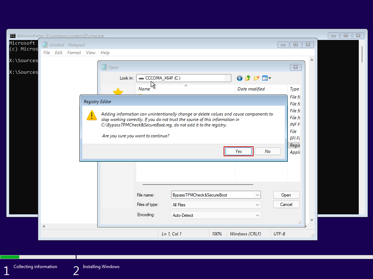Click the UTF-8 encoding status entry
The image size is (373, 279).
(279, 234)
